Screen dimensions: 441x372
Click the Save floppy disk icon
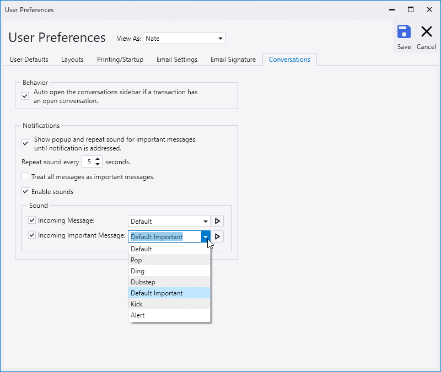(404, 32)
